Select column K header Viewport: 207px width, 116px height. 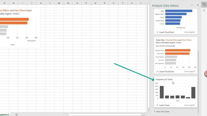click(x=41, y=3)
